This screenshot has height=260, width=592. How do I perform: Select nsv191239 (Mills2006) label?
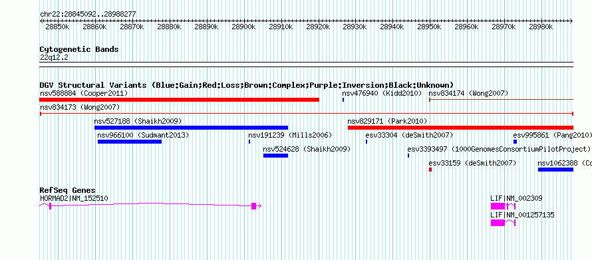pyautogui.click(x=290, y=135)
